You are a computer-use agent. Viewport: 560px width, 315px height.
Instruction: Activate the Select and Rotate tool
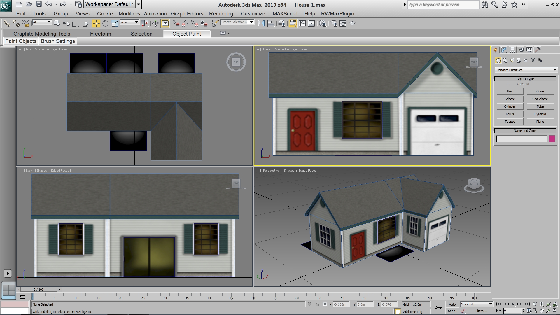click(x=105, y=23)
